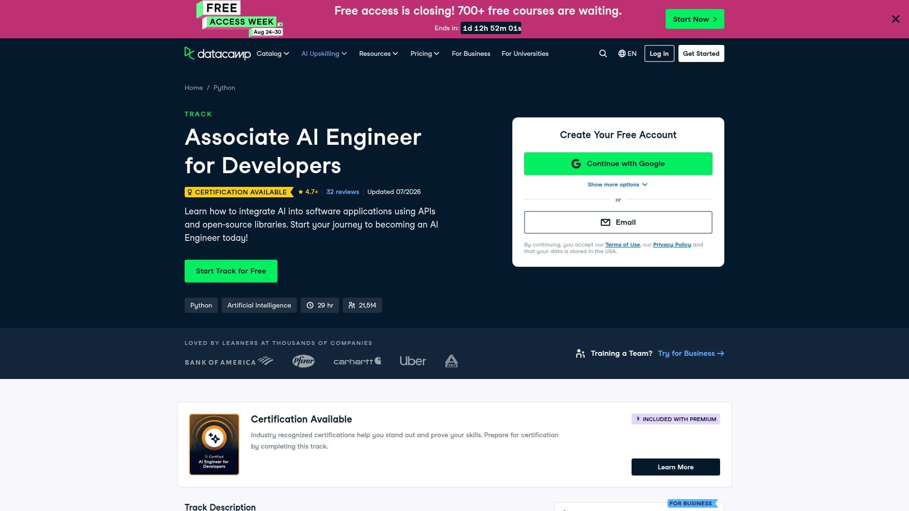
Task: Open the Privacy Policy link
Action: tap(672, 245)
